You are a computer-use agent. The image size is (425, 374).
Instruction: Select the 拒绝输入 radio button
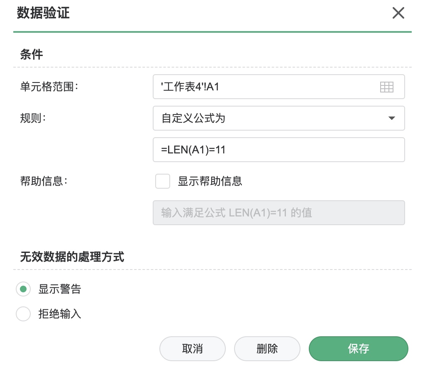[23, 314]
